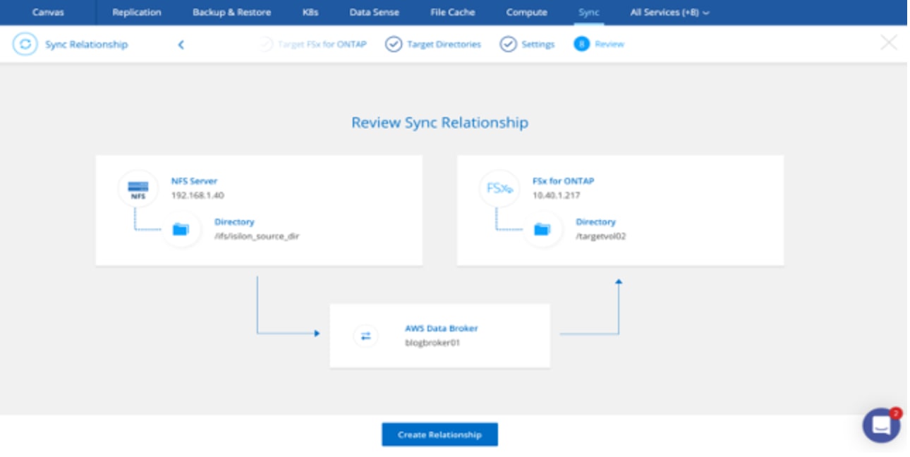Click the NFS Server icon
This screenshot has height=457, width=910.
click(x=138, y=189)
